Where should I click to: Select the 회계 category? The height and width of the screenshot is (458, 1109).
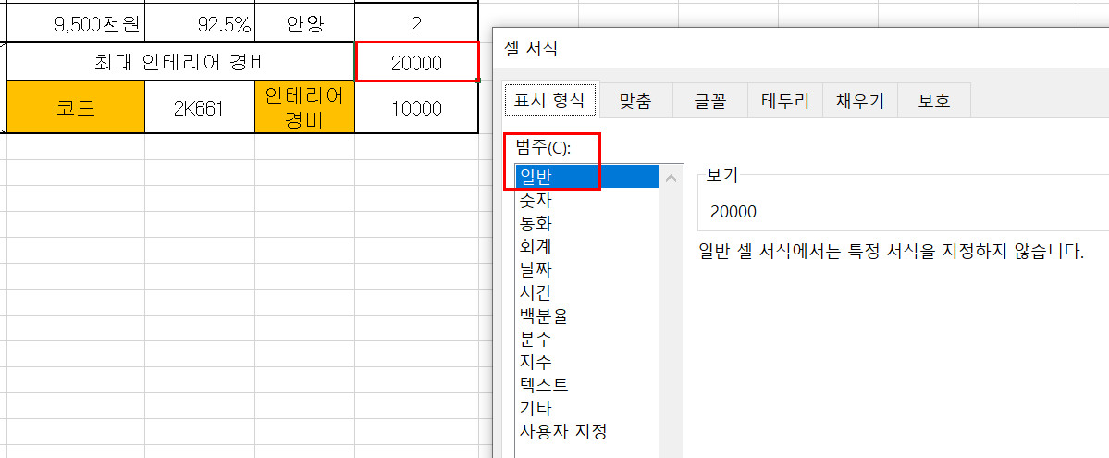click(x=587, y=246)
